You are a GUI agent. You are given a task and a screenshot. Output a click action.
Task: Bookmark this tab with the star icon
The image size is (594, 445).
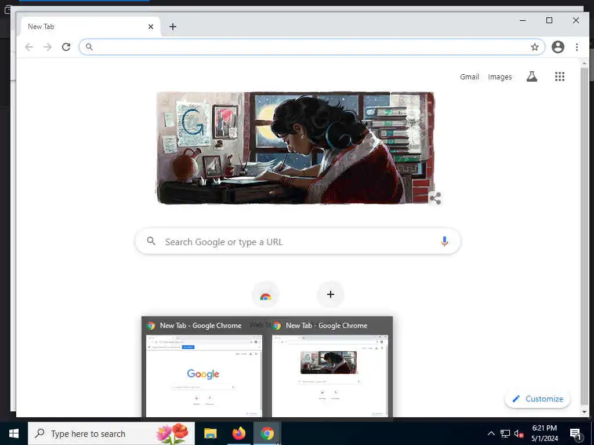point(534,47)
